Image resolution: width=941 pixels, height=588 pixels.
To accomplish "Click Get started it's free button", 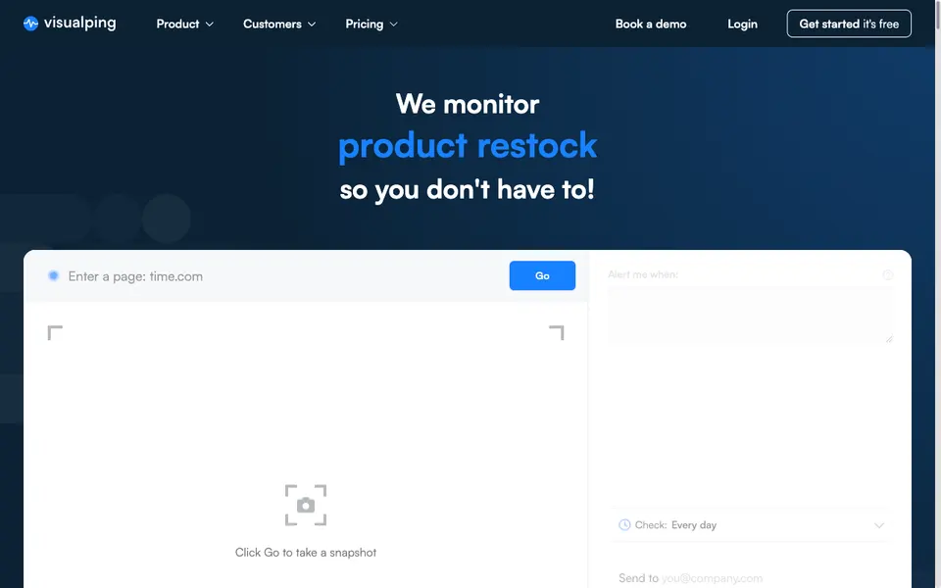I will click(849, 24).
